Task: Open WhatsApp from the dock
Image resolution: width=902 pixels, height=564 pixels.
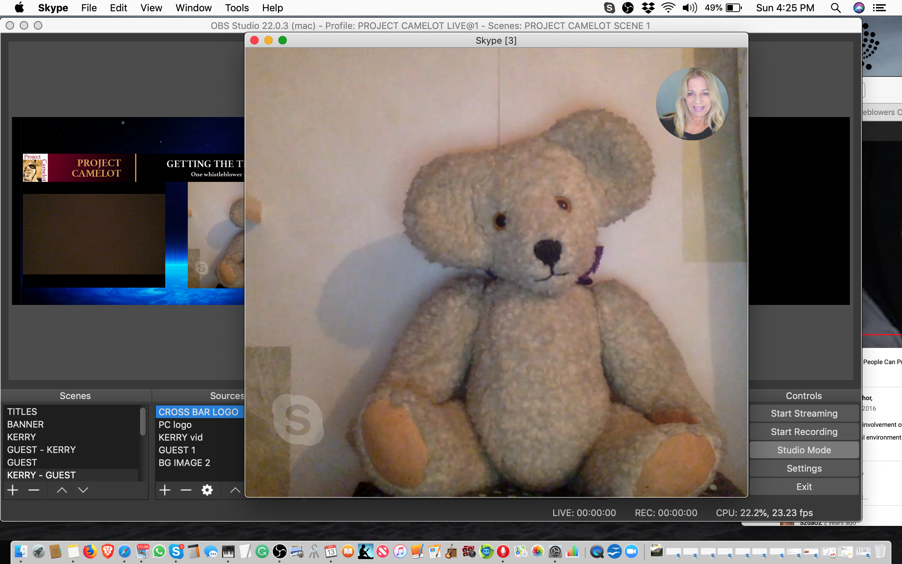Action: (159, 551)
